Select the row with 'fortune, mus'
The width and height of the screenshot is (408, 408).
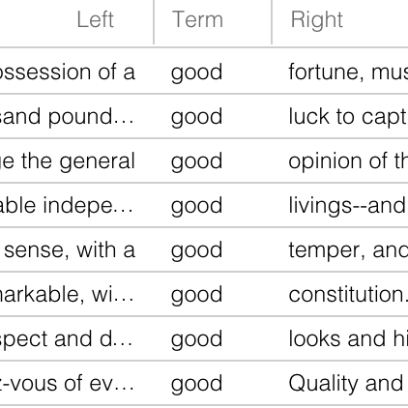point(204,72)
